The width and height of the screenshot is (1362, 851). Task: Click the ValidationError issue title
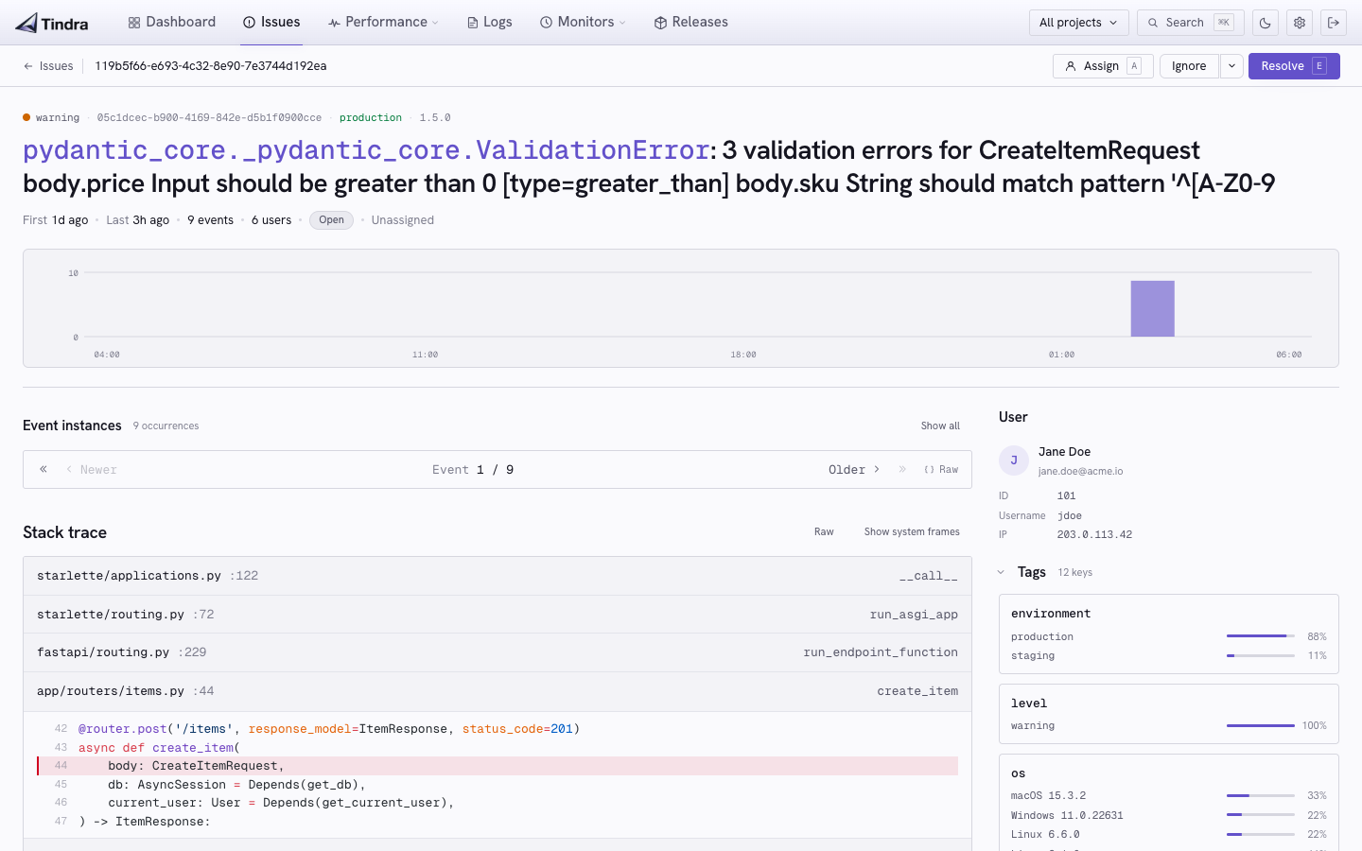(649, 166)
